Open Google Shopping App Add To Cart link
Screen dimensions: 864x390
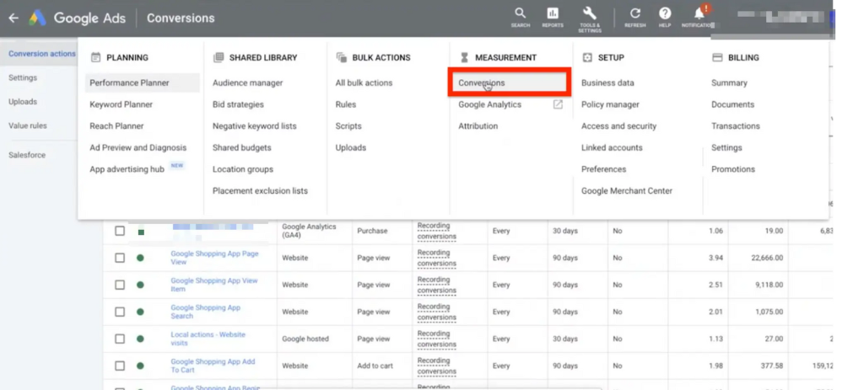tap(213, 366)
